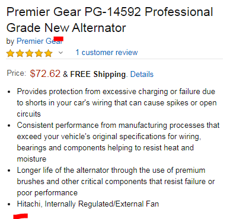This screenshot has width=230, height=219.
Task: Click the red mark over Premier Gear link
Action: click(x=59, y=39)
